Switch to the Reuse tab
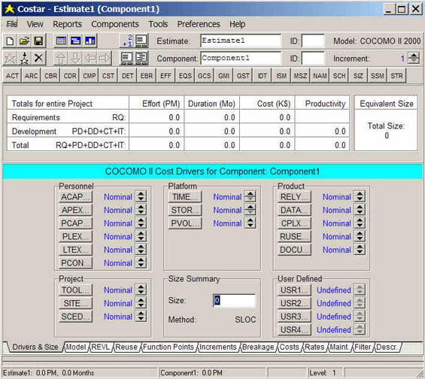This screenshot has height=379, width=425. coord(126,347)
